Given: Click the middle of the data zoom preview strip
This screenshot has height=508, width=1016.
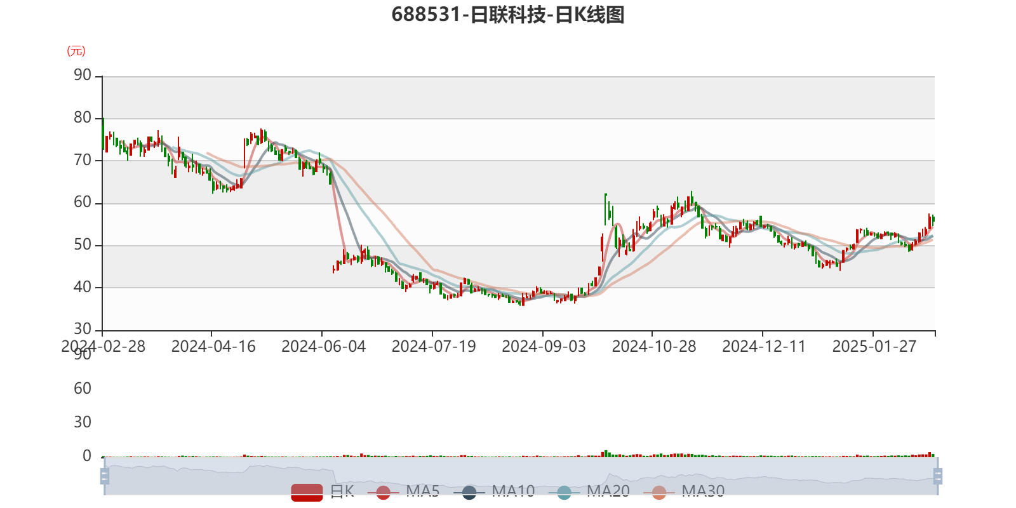Looking at the screenshot, I should [x=521, y=476].
